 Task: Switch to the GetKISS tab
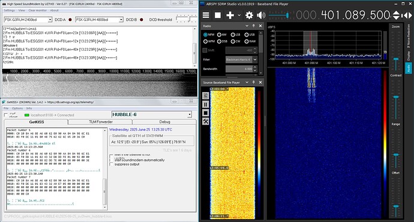(36, 122)
